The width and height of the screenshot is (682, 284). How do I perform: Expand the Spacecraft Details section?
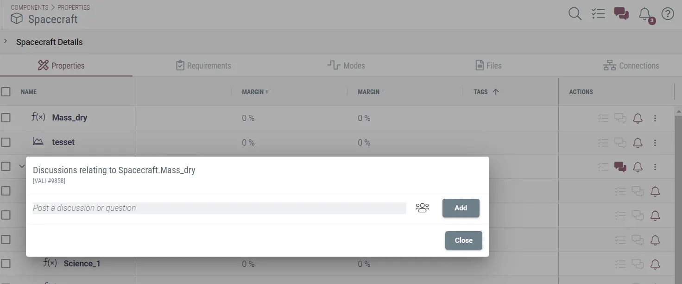tap(6, 42)
